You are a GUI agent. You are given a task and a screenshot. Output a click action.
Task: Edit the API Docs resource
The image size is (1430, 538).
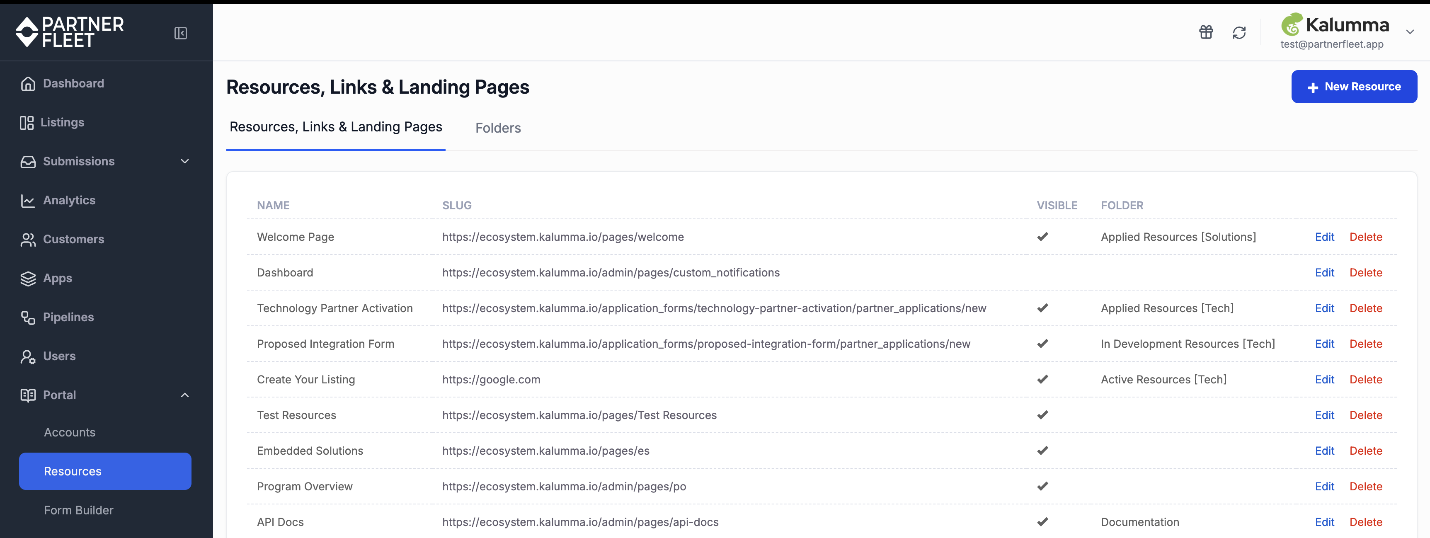pos(1324,522)
